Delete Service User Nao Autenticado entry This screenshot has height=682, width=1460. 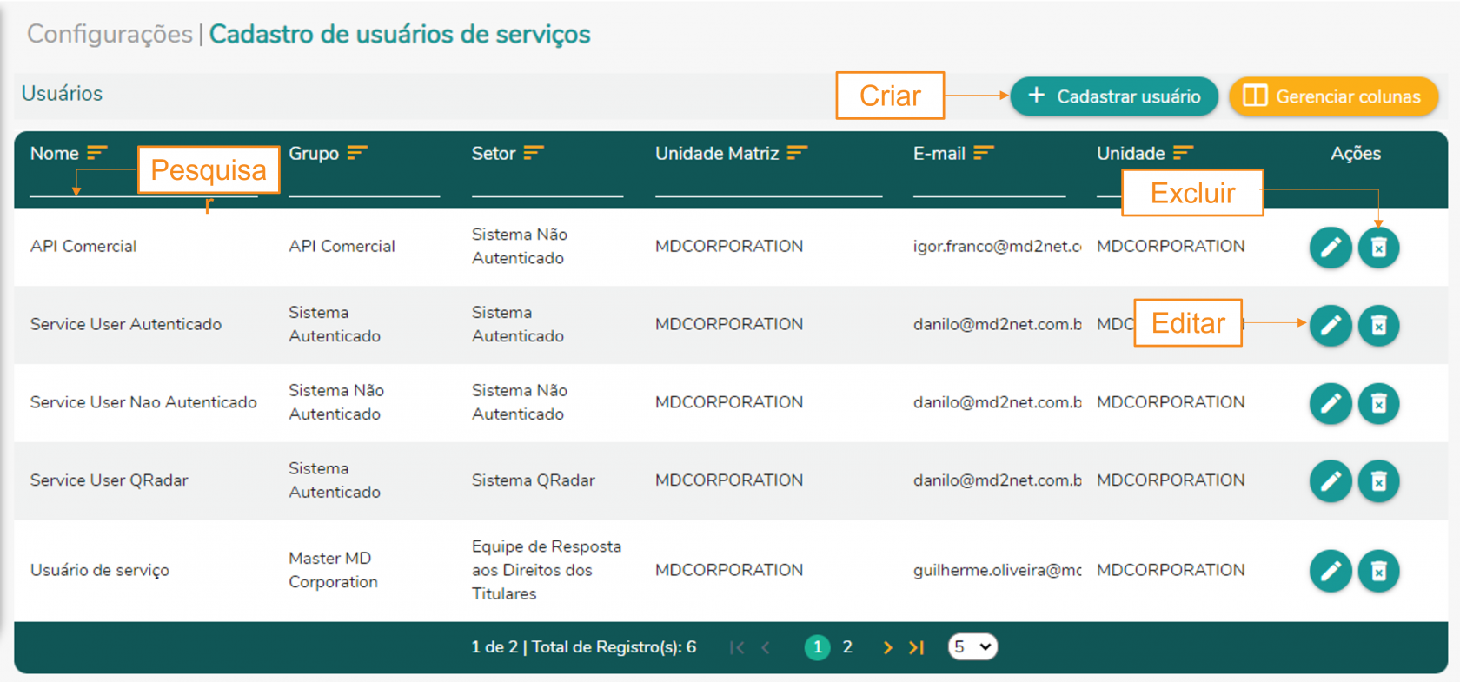(x=1379, y=403)
